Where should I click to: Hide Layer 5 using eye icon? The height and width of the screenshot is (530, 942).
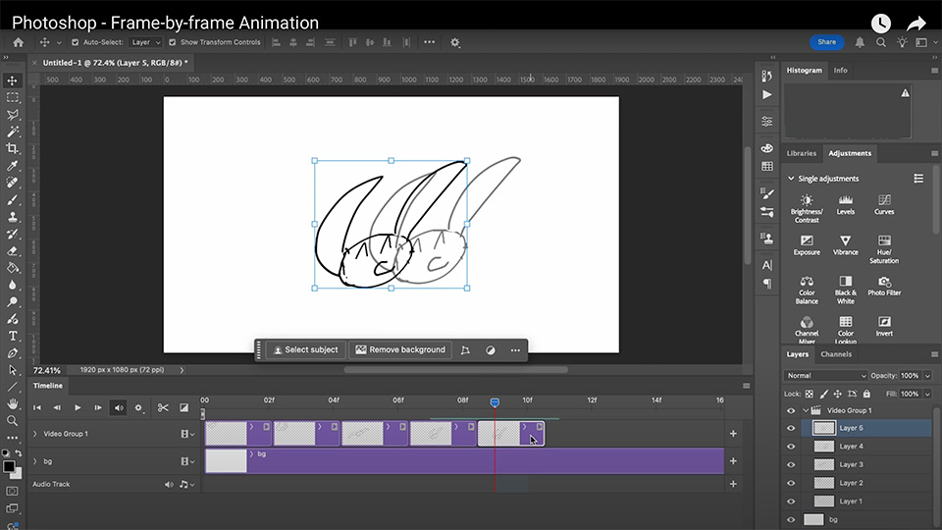[791, 428]
